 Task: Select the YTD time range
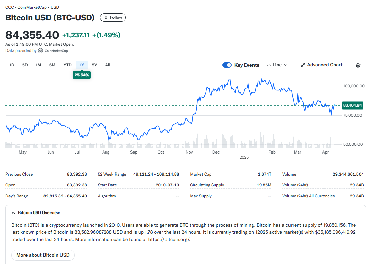coord(67,65)
